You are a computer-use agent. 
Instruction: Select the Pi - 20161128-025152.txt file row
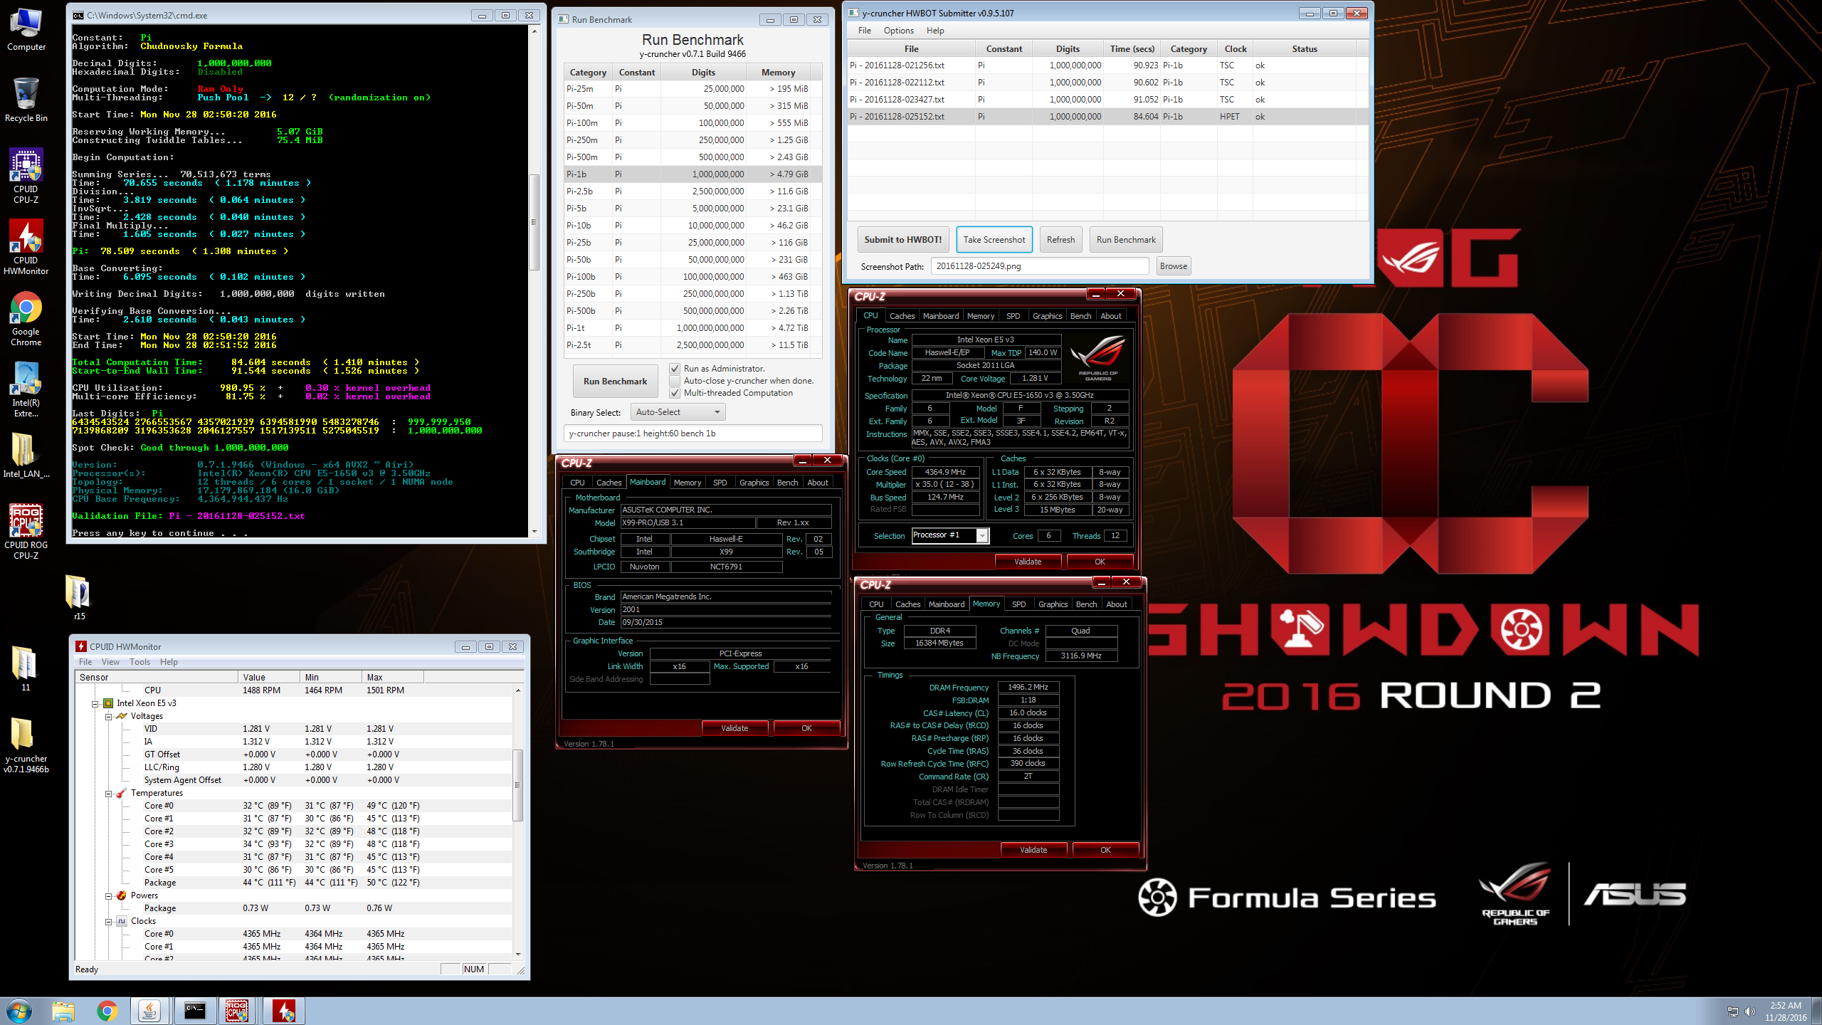1107,117
